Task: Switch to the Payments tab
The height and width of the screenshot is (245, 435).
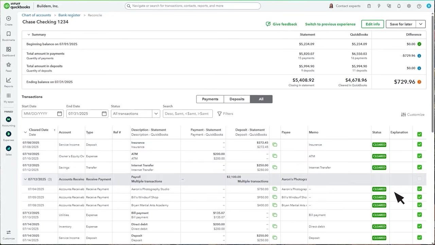Action: (x=210, y=99)
